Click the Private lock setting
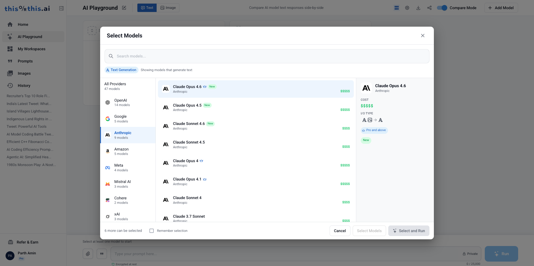This screenshot has width=534, height=266. click(470, 254)
